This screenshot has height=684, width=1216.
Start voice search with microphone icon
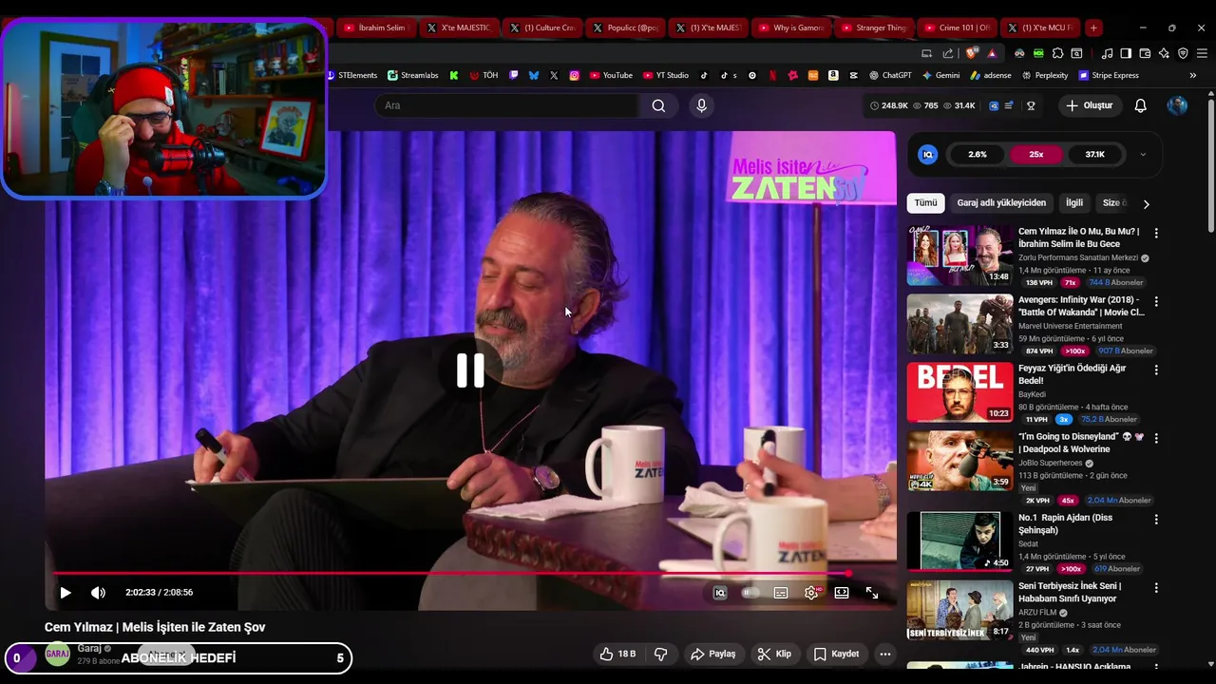tap(702, 105)
